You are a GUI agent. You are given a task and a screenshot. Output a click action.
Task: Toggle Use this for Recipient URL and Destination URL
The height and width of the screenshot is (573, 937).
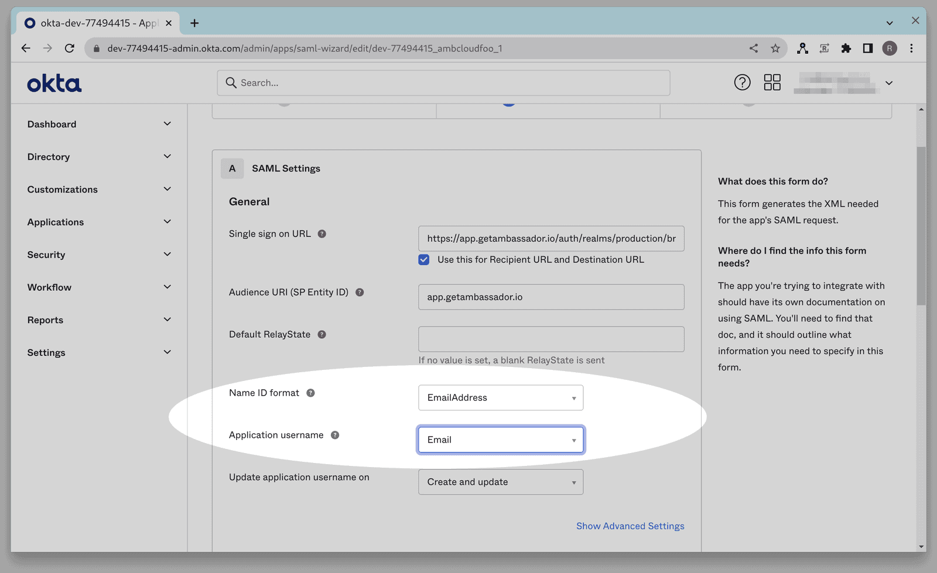[424, 259]
